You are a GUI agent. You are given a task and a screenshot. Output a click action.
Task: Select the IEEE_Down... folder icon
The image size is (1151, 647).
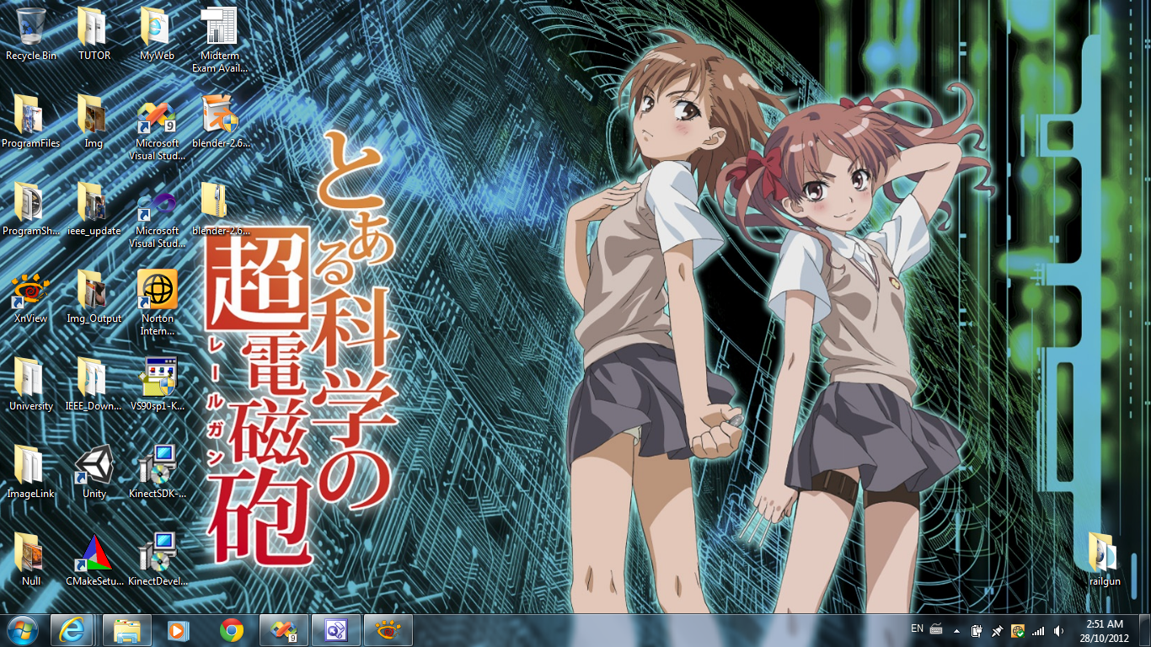94,384
